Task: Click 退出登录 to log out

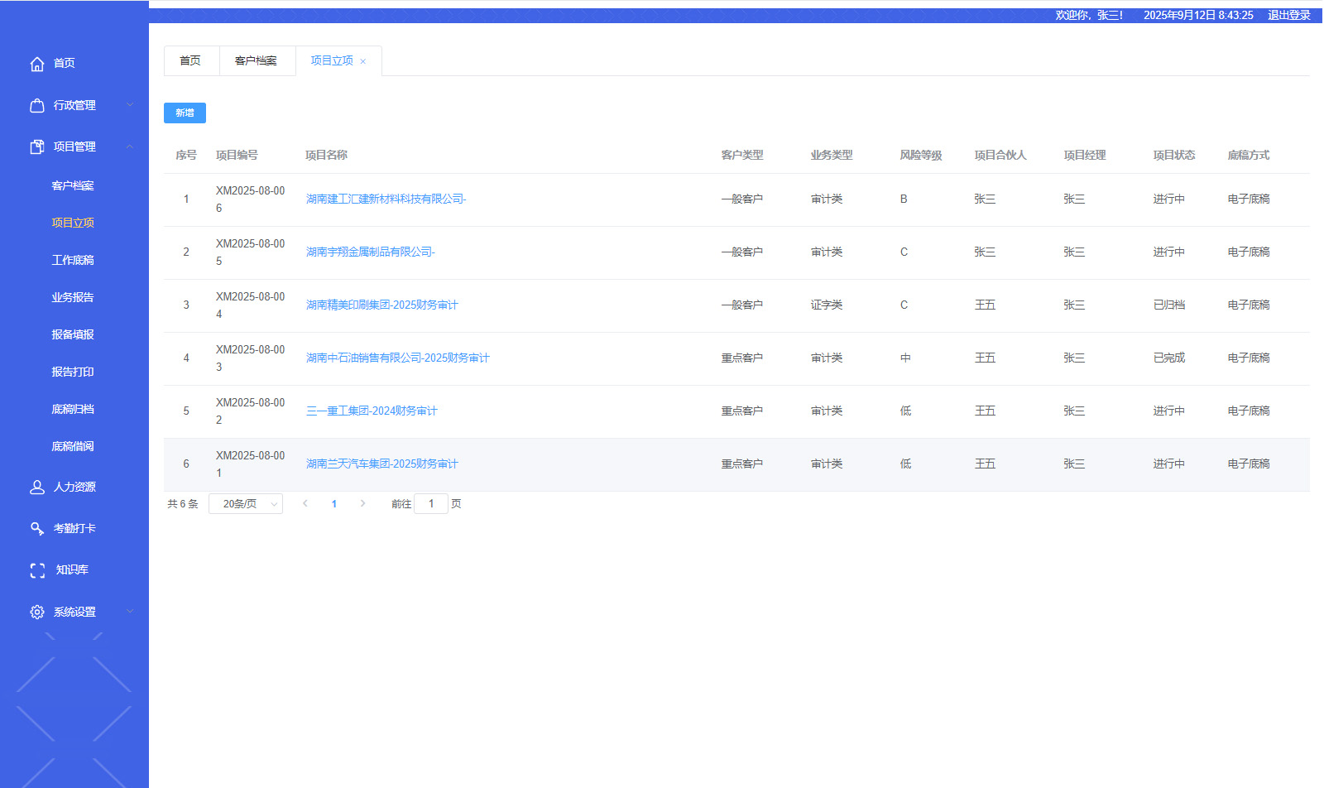Action: coord(1288,16)
